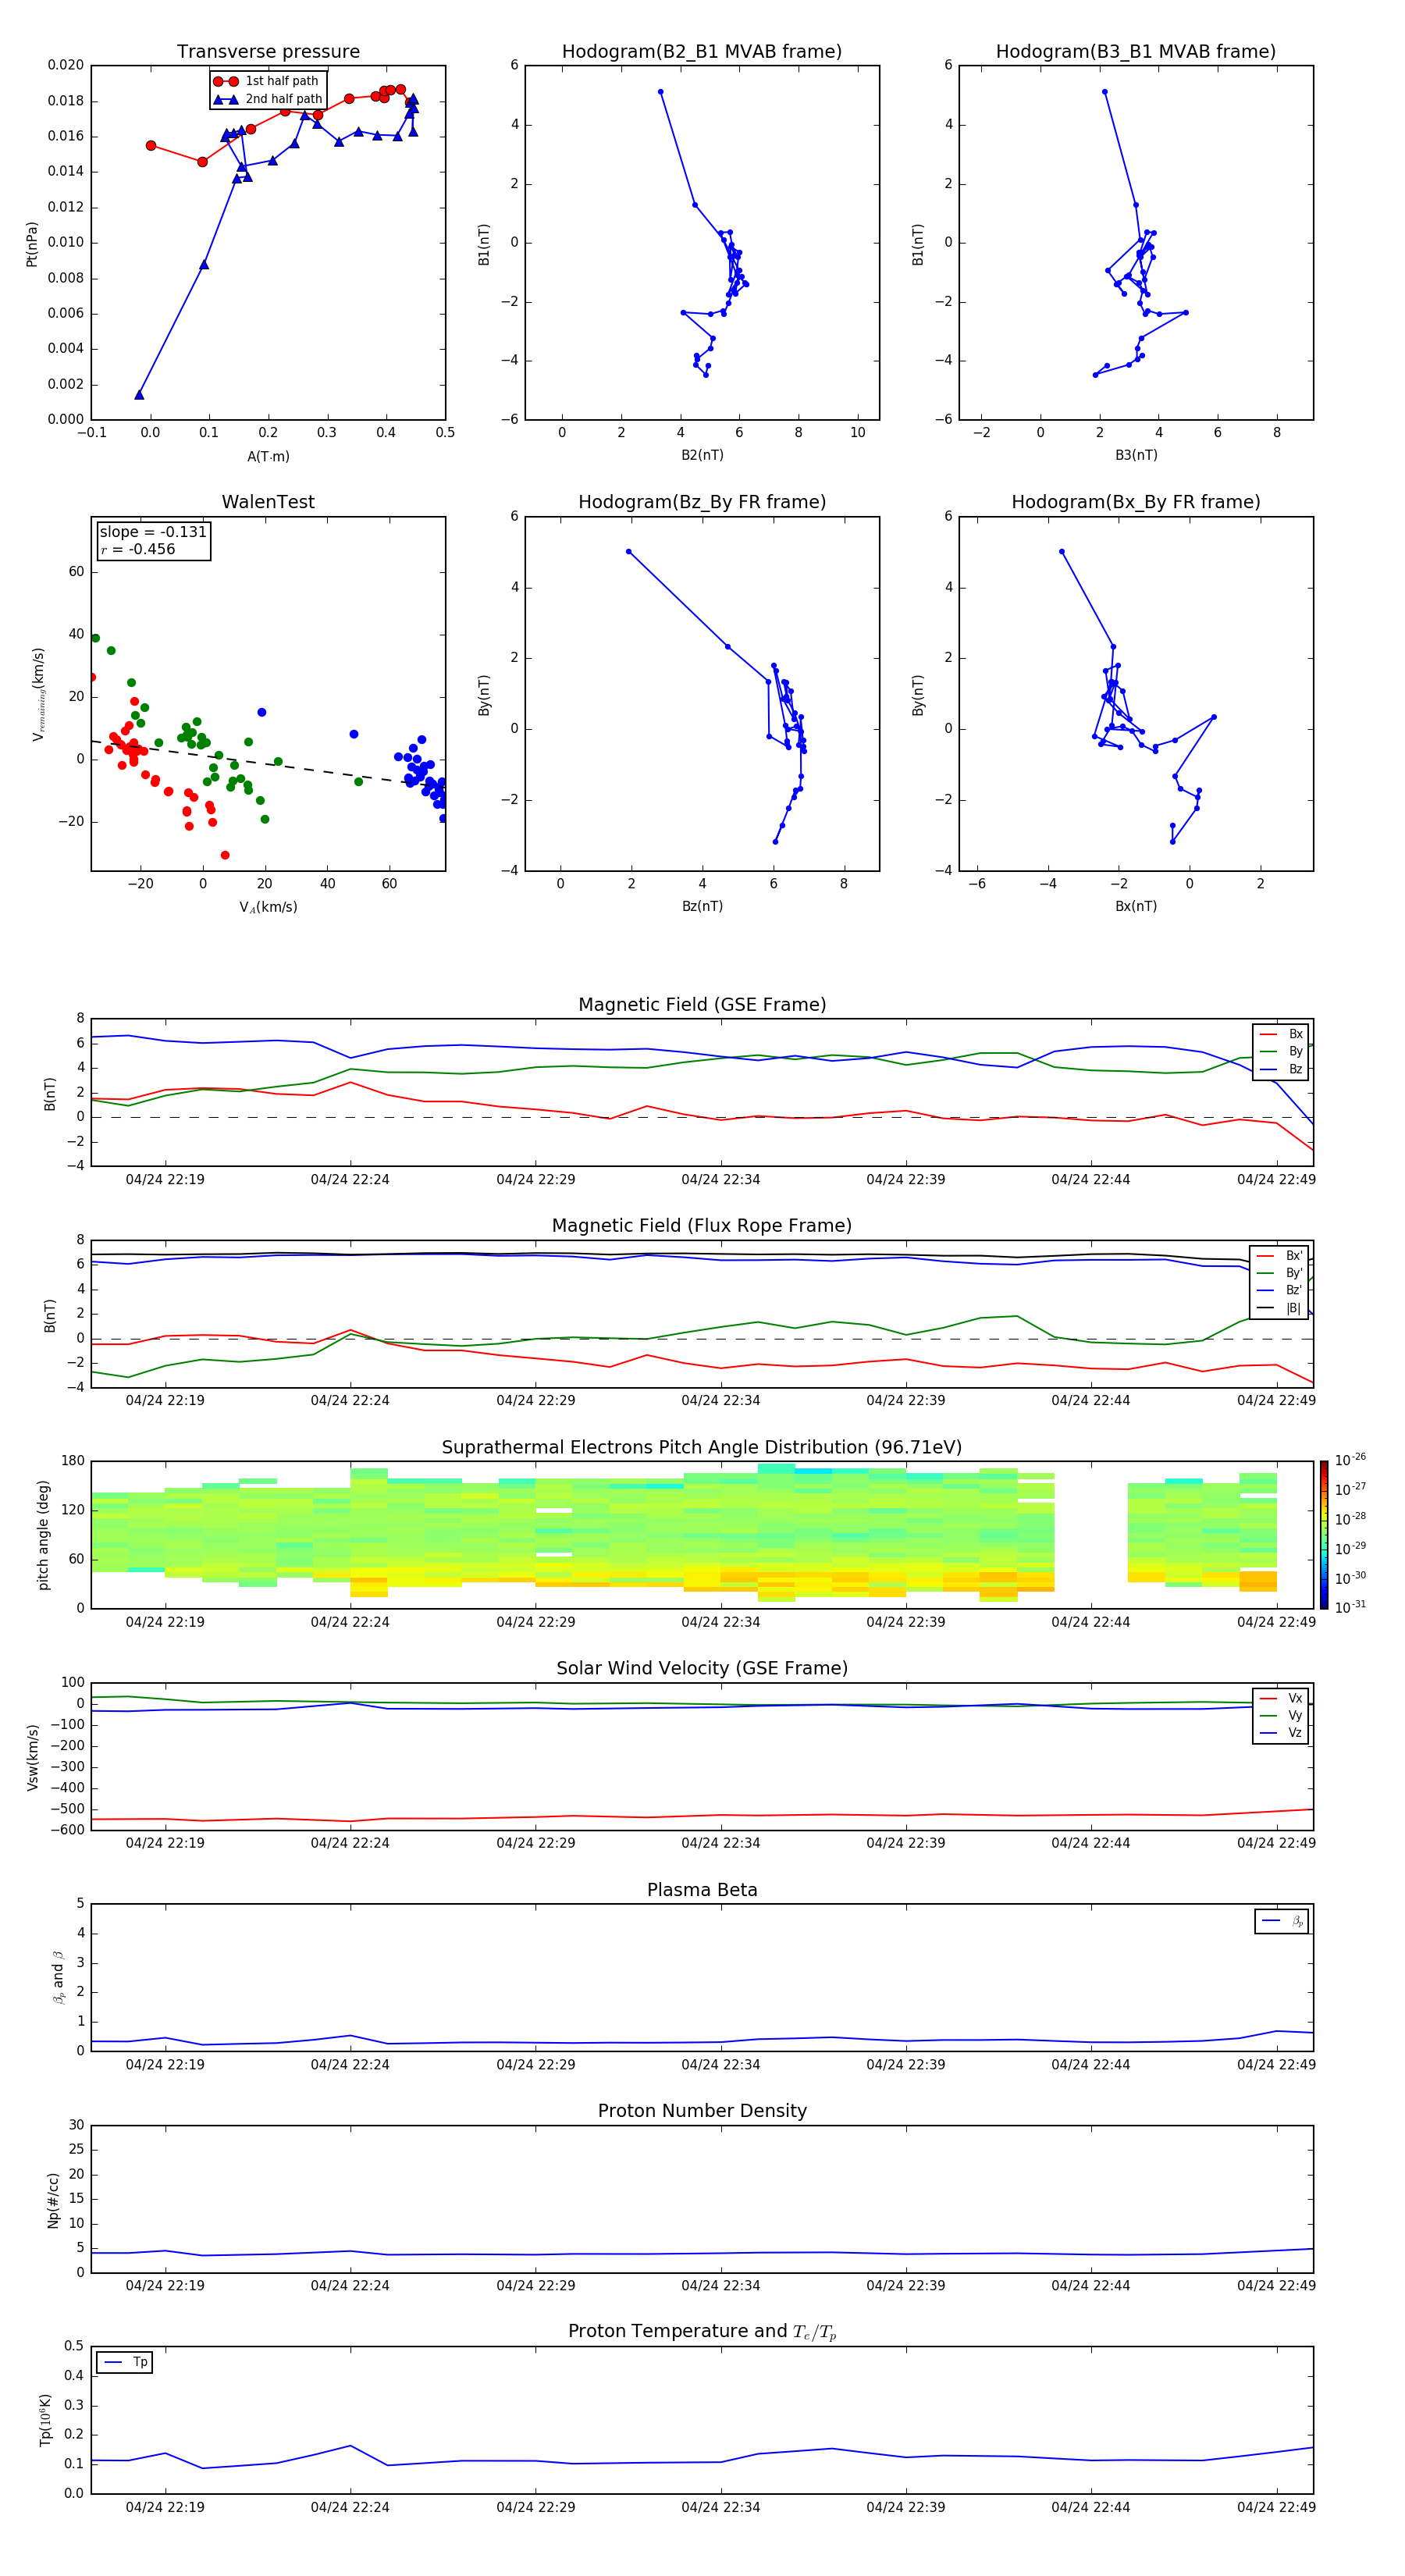
Task: Click the Magnetic Field (GSE Frame) title
Action: pyautogui.click(x=702, y=1005)
